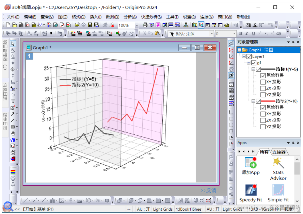Open the 图(G) menu
The height and width of the screenshot is (214, 303).
click(63, 17)
